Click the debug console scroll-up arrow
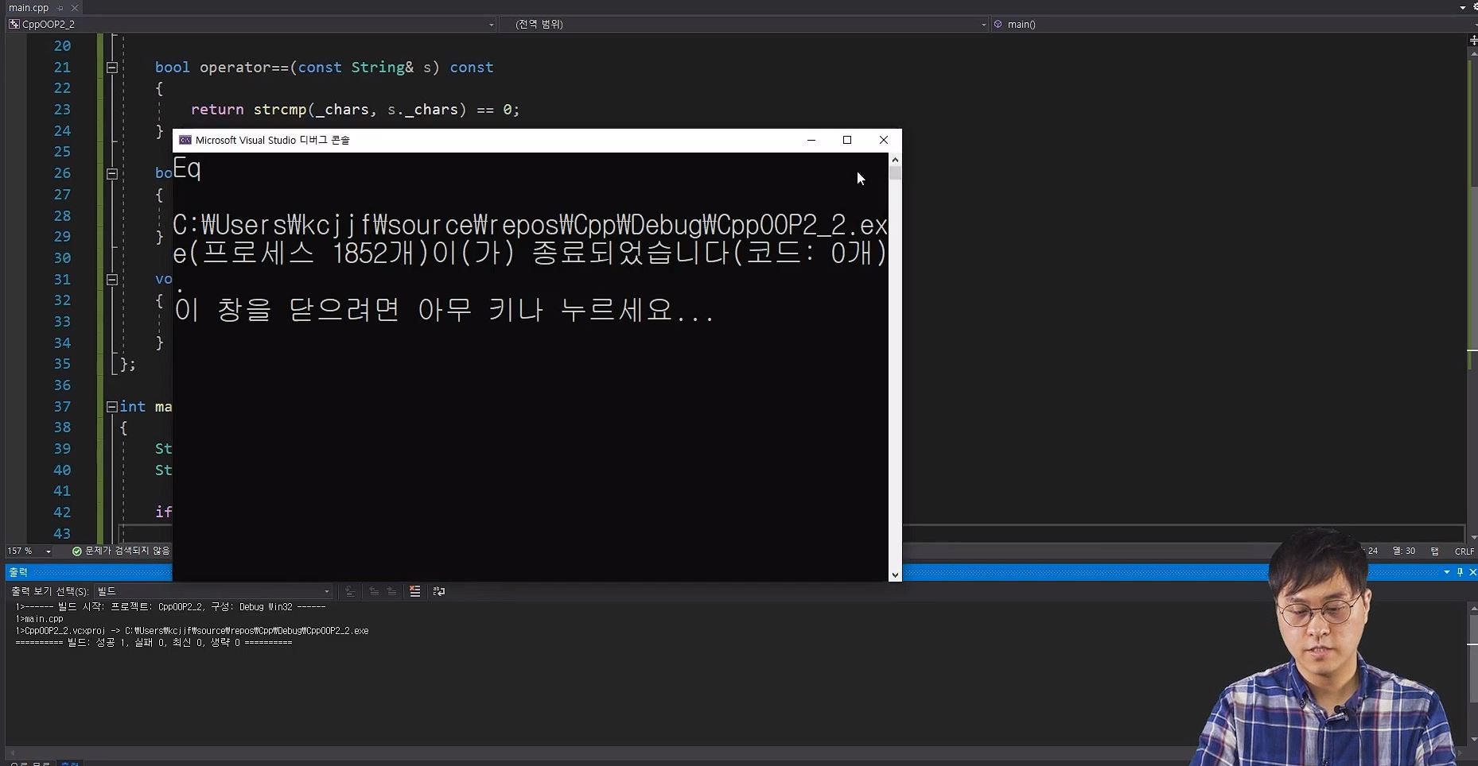This screenshot has width=1478, height=766. 895,160
